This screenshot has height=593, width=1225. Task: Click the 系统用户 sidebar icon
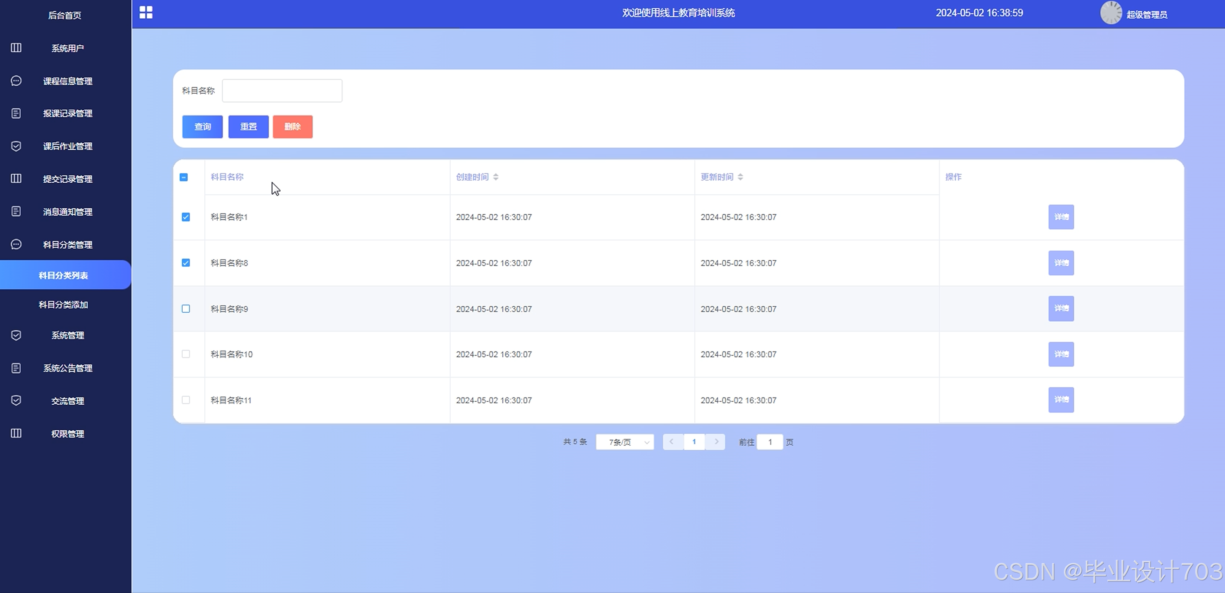coord(16,48)
